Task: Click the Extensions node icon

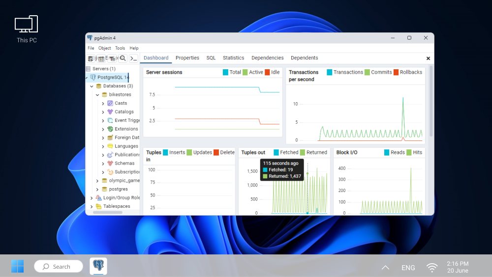Action: click(x=110, y=129)
